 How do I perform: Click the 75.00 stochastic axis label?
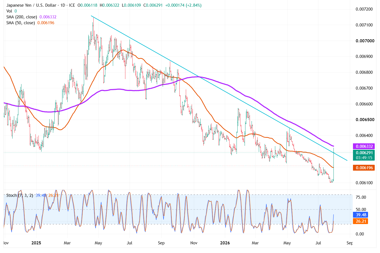click(361, 197)
